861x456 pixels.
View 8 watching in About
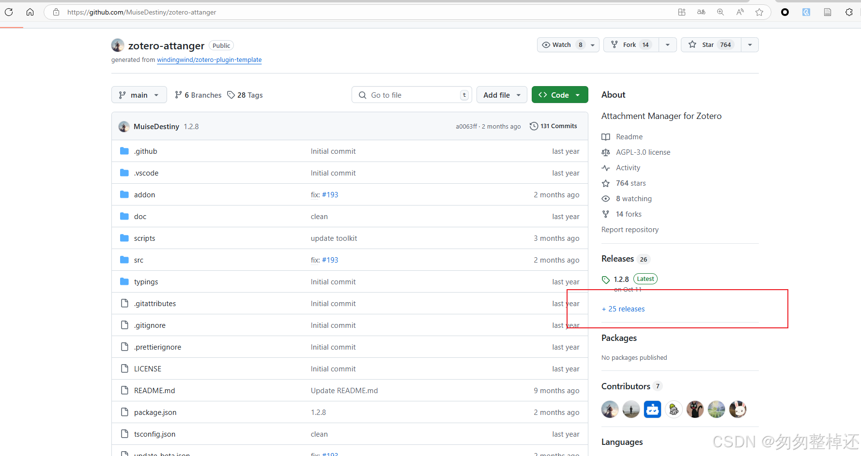point(634,199)
